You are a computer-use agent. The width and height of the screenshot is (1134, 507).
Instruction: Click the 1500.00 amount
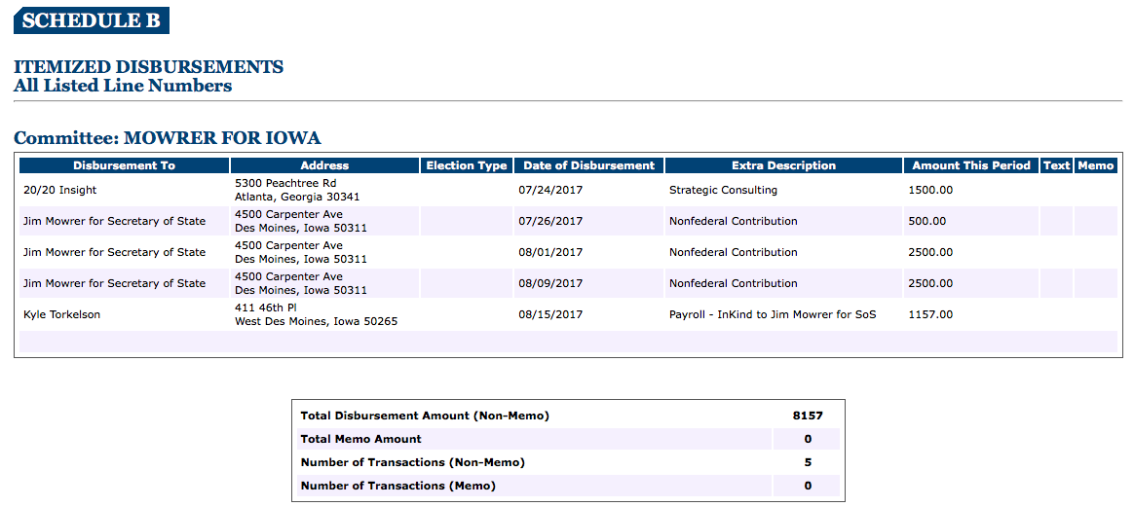[x=930, y=190]
